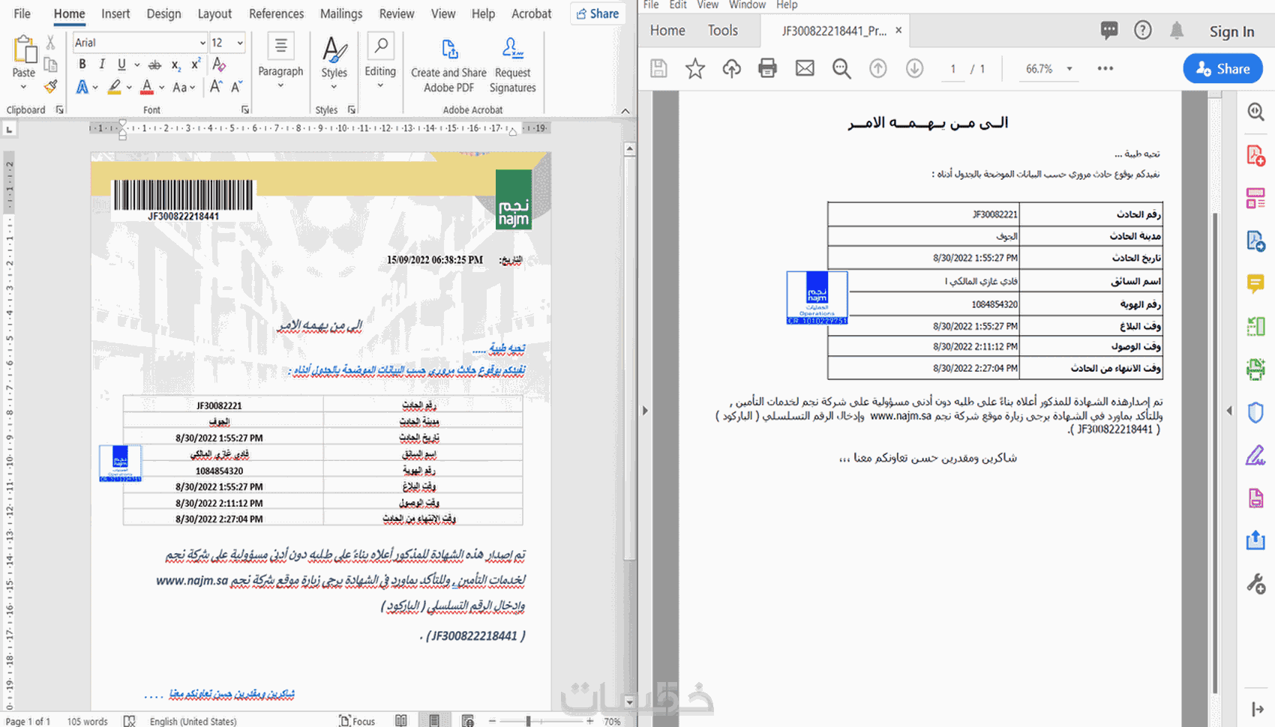
Task: Open Create and Share Adobe PDF
Action: click(448, 66)
